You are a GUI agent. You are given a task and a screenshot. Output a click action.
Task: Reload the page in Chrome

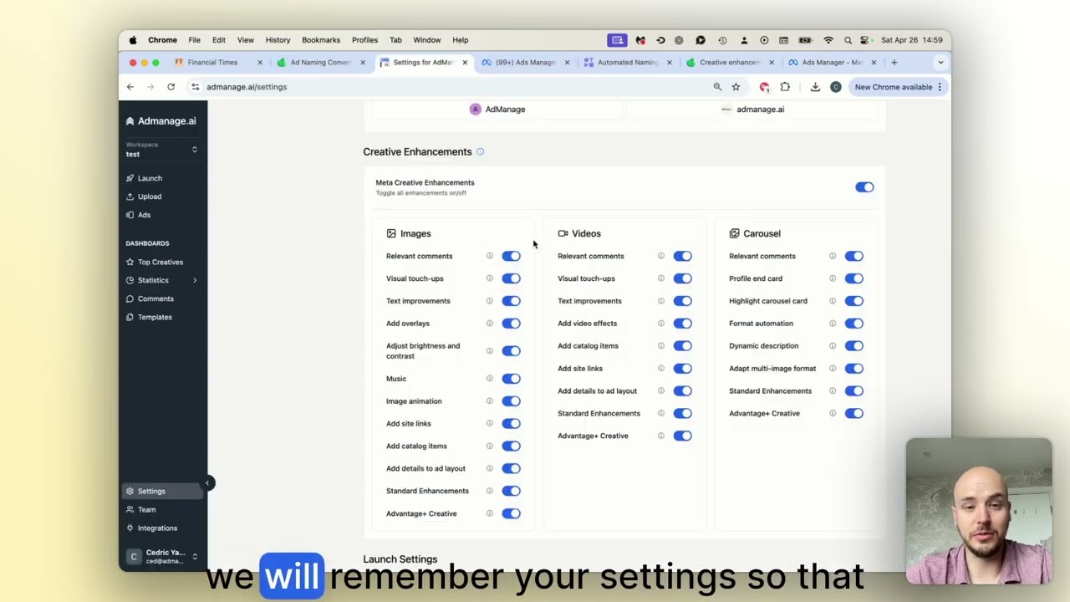[x=171, y=87]
